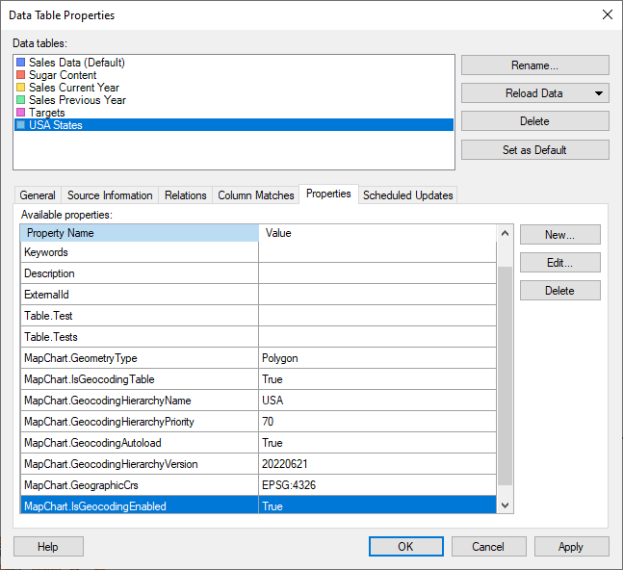Click the Cancel button

click(x=488, y=547)
